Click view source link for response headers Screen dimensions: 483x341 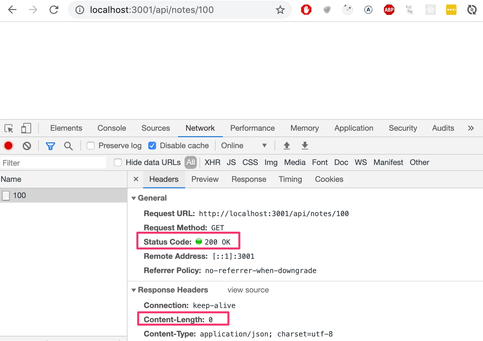pos(248,290)
